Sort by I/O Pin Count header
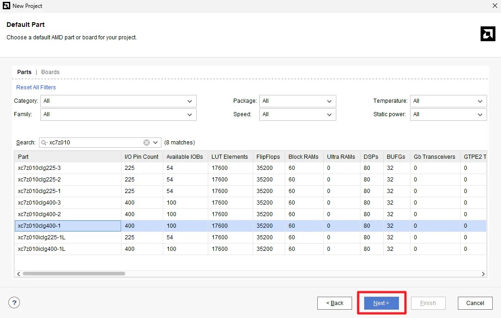Image resolution: width=501 pixels, height=318 pixels. [x=142, y=156]
